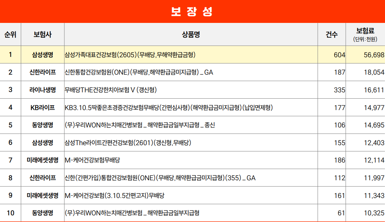Click product 무배당THE건강한치아보험 V
The width and height of the screenshot is (385, 222).
coord(111,90)
